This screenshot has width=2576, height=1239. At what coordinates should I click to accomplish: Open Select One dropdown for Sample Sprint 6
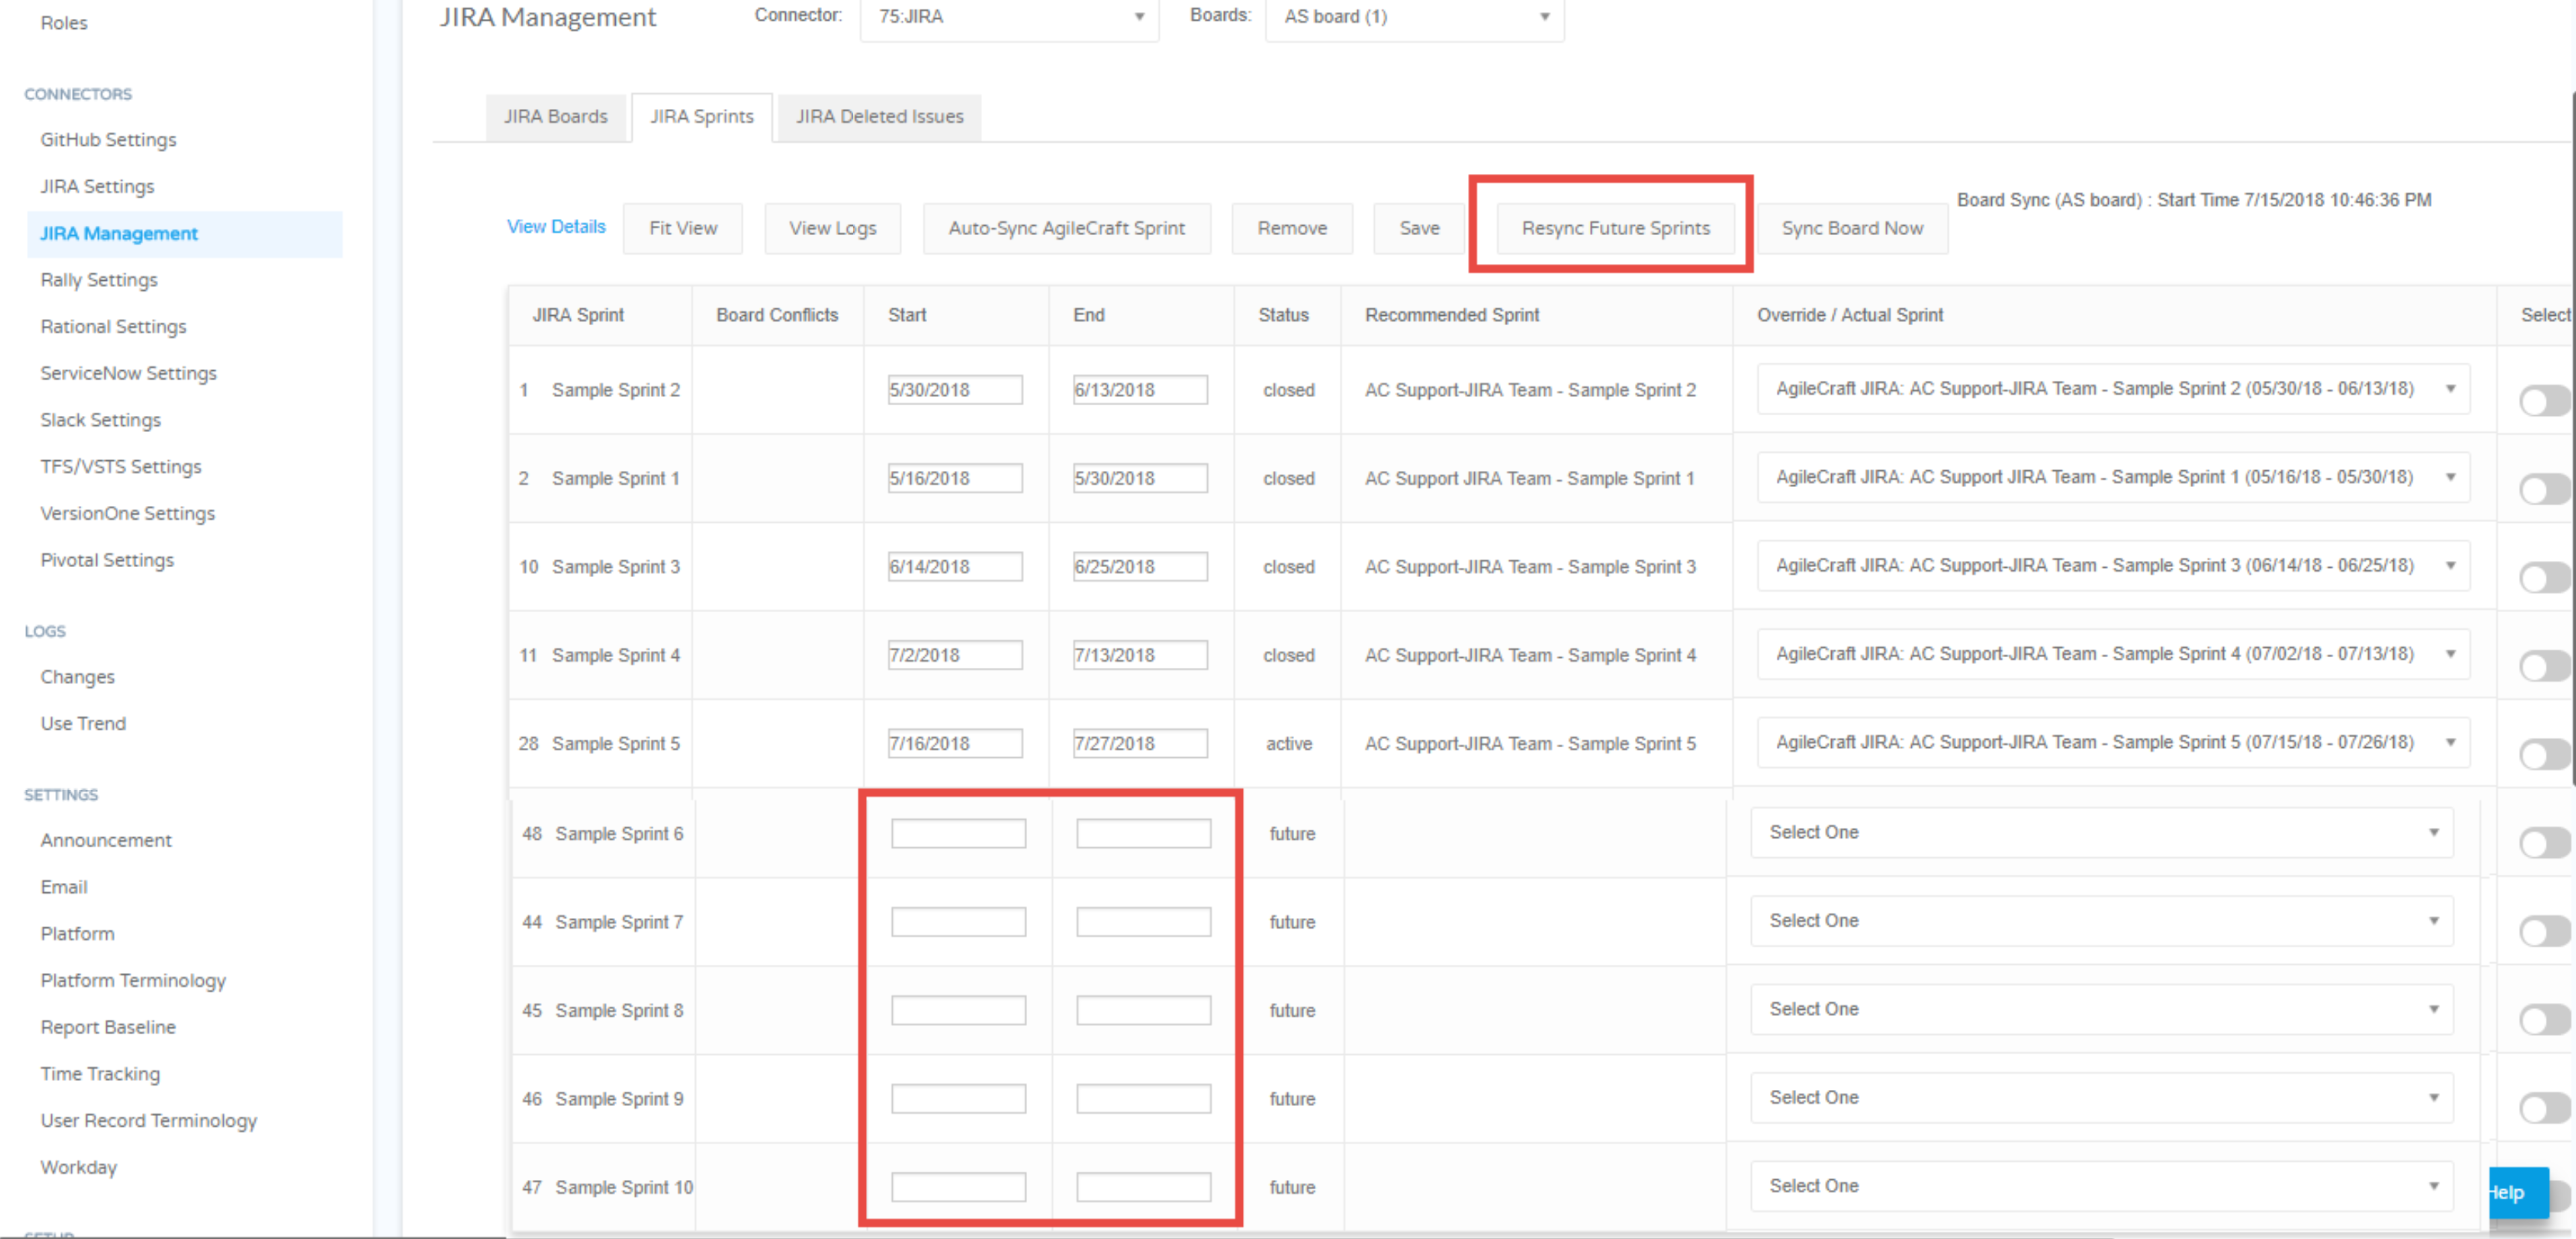2101,832
